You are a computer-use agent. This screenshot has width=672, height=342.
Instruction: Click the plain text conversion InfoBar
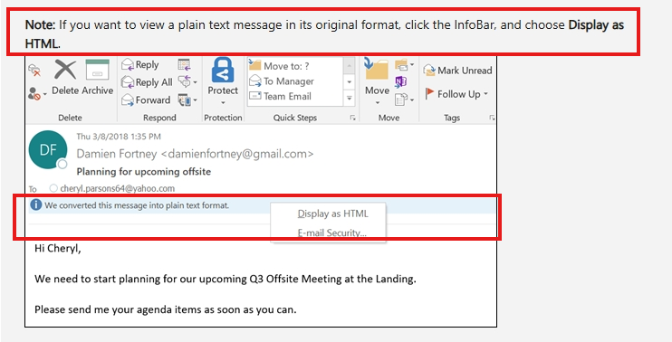point(262,205)
